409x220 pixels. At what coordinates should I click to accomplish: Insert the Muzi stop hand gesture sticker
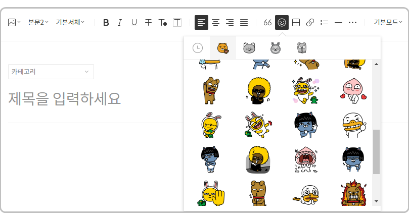[x=211, y=193]
